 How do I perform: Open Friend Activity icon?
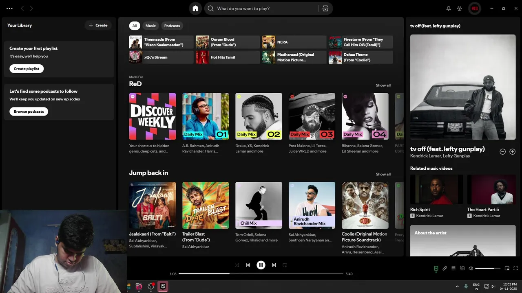point(460,9)
